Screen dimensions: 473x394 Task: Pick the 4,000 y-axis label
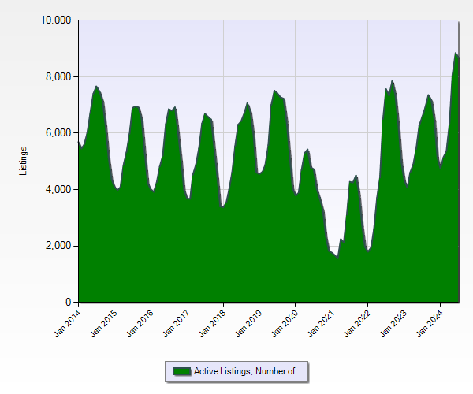58,190
